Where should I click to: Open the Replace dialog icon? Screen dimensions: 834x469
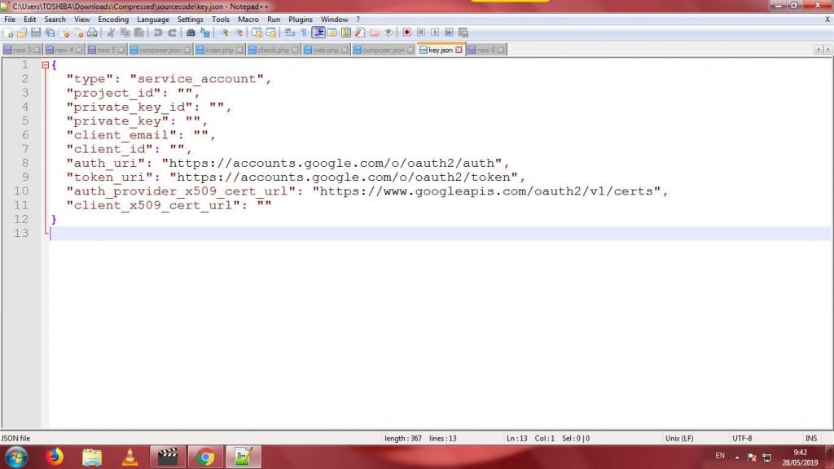204,33
